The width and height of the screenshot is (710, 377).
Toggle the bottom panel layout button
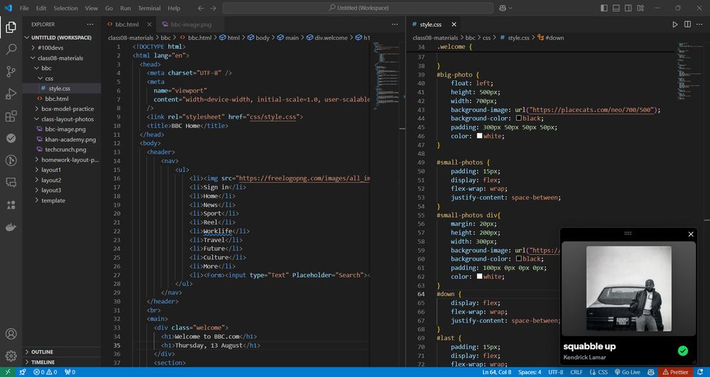click(x=616, y=8)
